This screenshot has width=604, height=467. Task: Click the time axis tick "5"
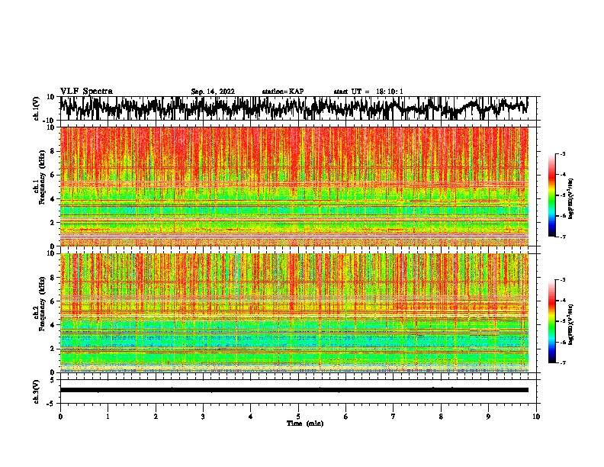(298, 417)
